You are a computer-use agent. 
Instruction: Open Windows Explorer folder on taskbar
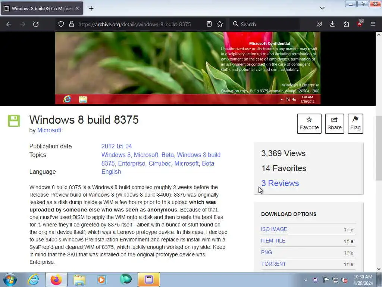point(79,280)
